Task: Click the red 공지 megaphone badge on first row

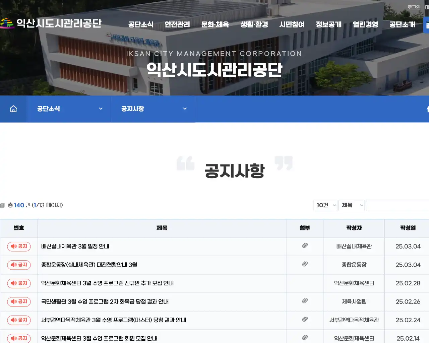Action: [x=19, y=247]
